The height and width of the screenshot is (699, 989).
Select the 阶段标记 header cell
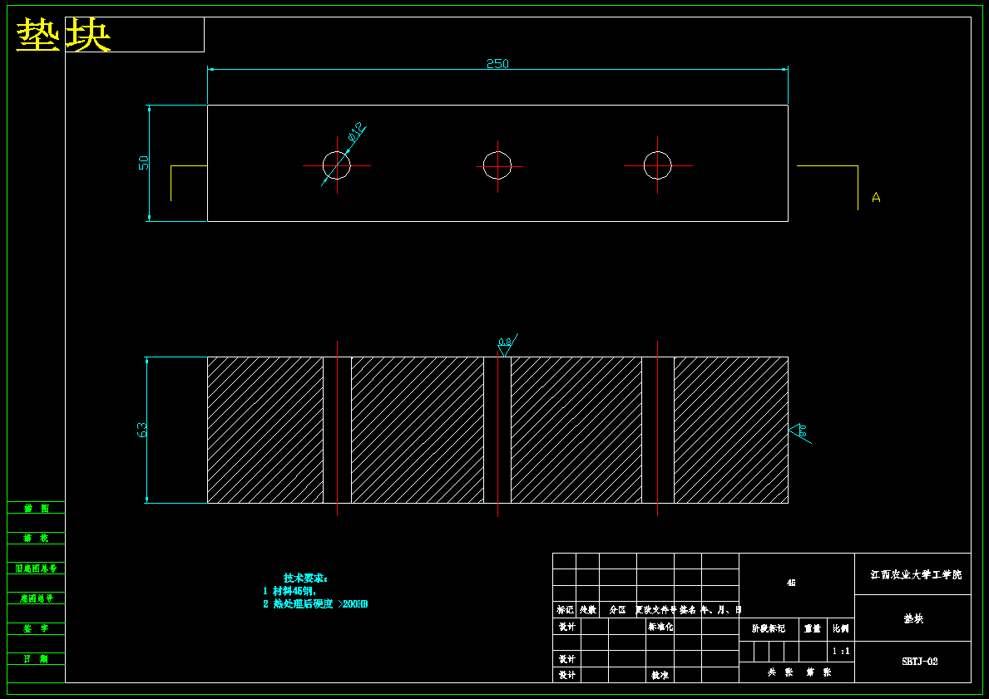pos(769,629)
